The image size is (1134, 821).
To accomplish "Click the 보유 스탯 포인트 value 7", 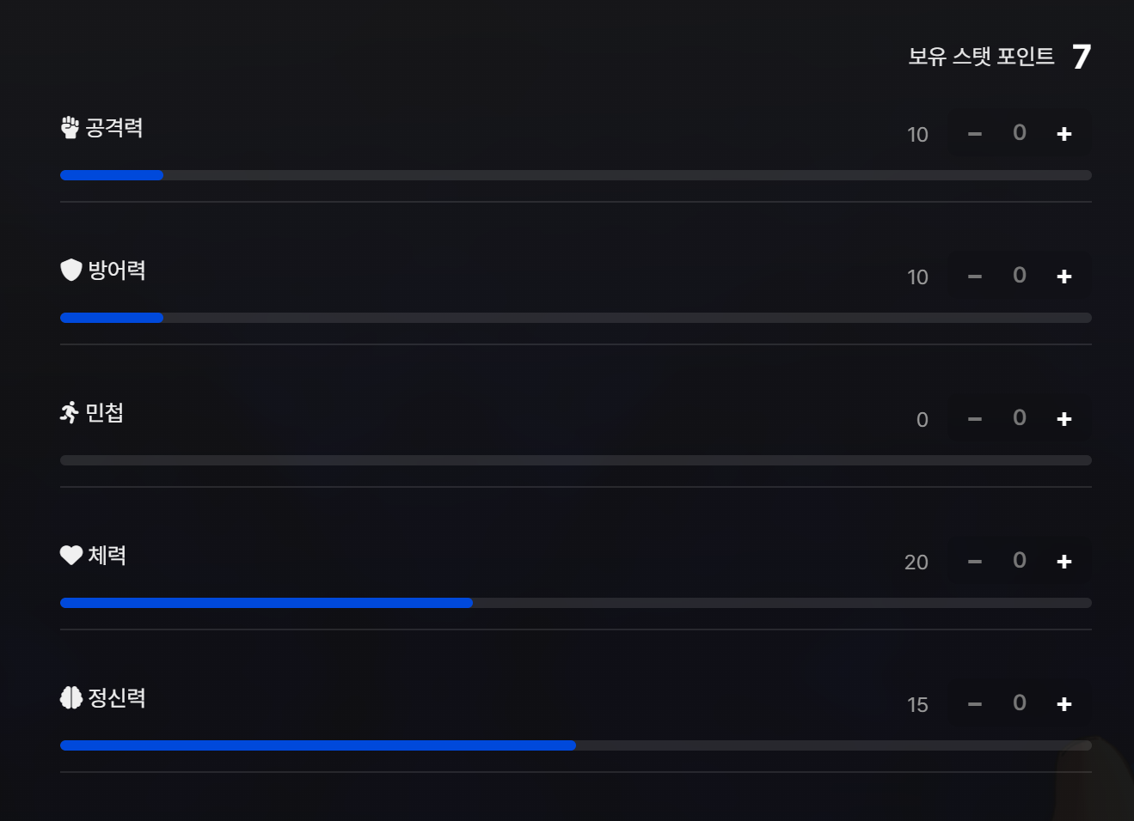I will (x=1082, y=57).
